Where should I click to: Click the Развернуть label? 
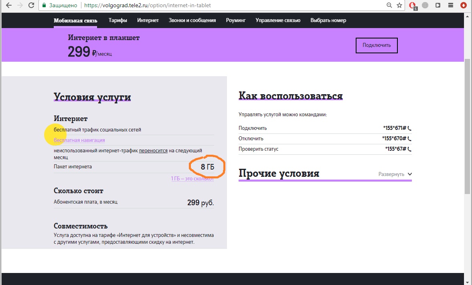[x=391, y=174]
